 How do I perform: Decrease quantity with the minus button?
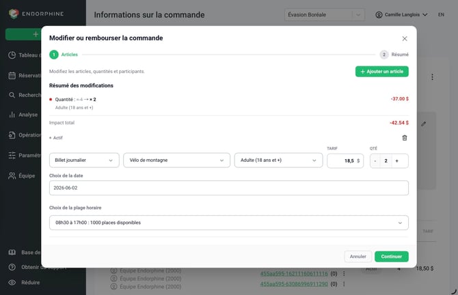(375, 160)
